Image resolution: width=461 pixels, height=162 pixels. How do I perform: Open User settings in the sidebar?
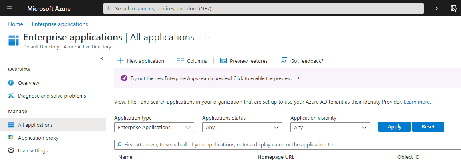(33, 150)
